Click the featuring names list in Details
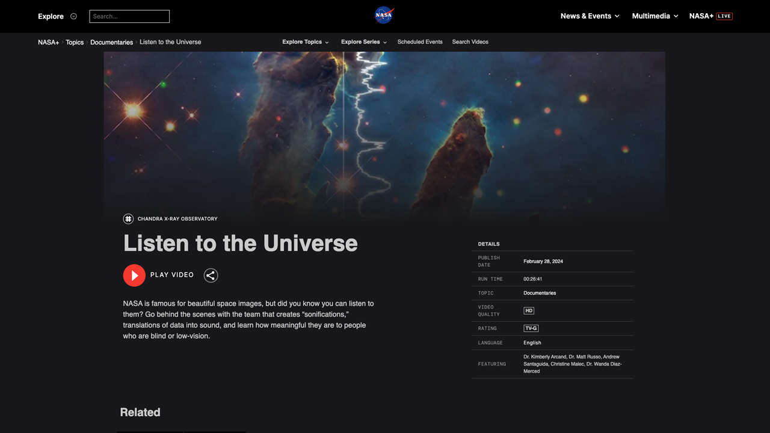The height and width of the screenshot is (433, 770). (573, 364)
